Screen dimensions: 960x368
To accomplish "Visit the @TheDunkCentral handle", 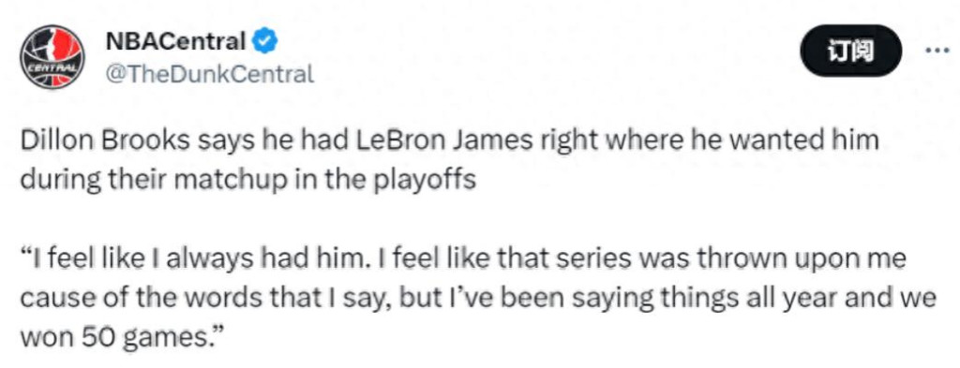I will (x=210, y=75).
